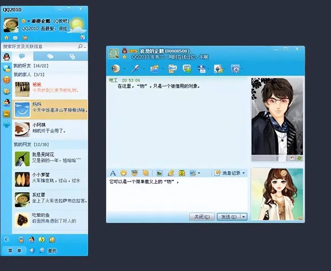Start a video call via webcam icon
The image size is (331, 271).
point(115,69)
